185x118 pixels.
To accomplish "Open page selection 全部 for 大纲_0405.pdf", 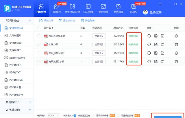I will tap(99, 53).
